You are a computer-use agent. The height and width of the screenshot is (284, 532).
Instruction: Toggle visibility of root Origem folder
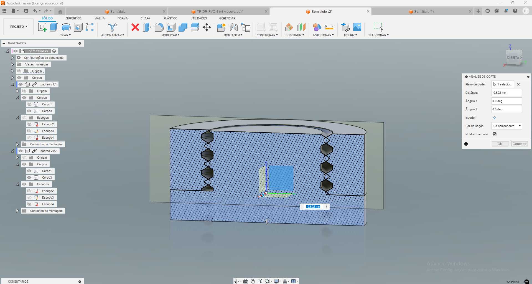click(19, 71)
